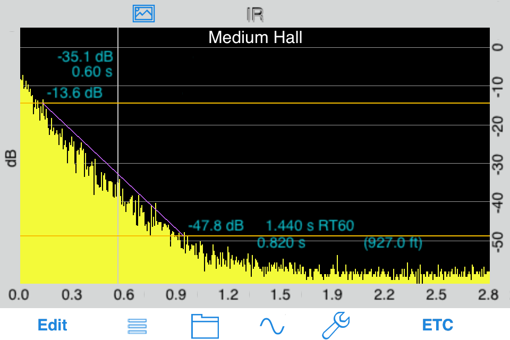Tap the -50 dB axis label

(498, 242)
